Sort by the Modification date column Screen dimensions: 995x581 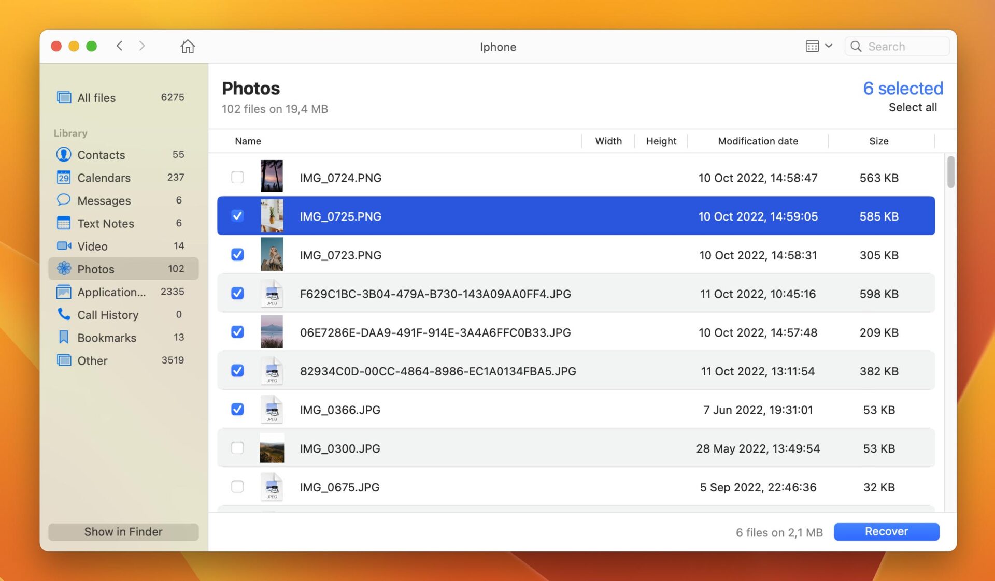[x=758, y=141]
